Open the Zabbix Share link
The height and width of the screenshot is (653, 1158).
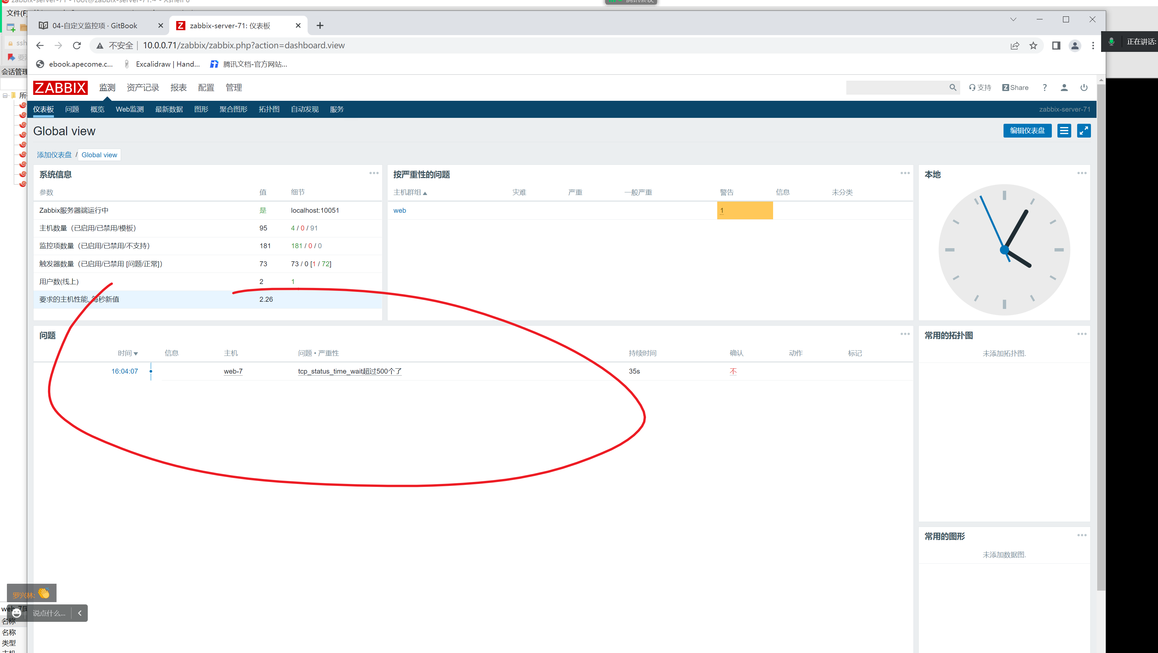pyautogui.click(x=1015, y=88)
